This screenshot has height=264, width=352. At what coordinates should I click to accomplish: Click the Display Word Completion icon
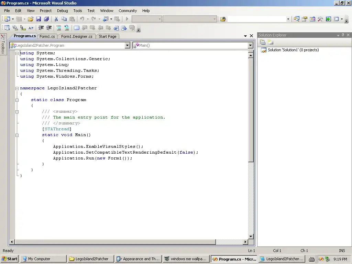pos(31,28)
